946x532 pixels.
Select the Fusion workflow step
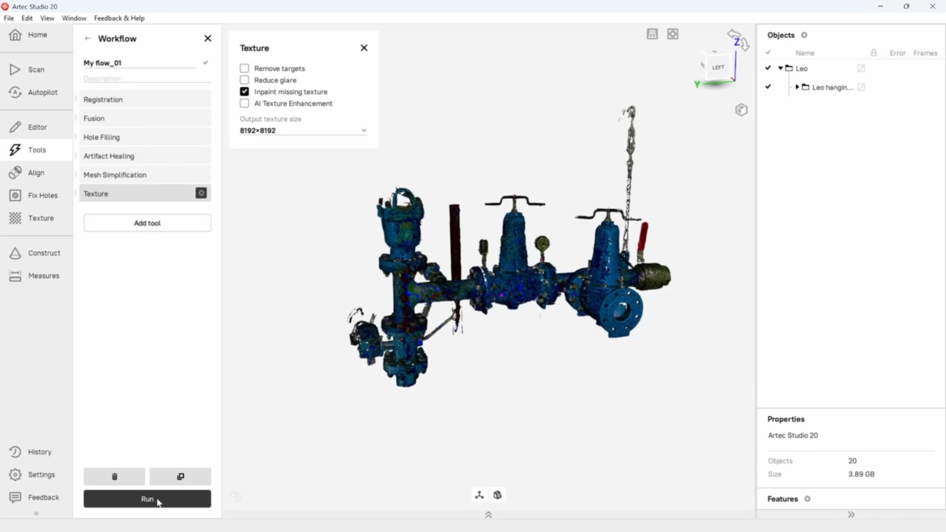(x=145, y=118)
